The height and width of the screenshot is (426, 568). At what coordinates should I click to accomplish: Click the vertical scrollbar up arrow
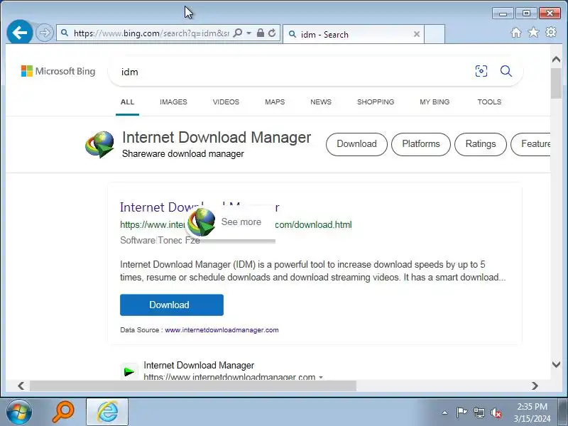tap(556, 60)
